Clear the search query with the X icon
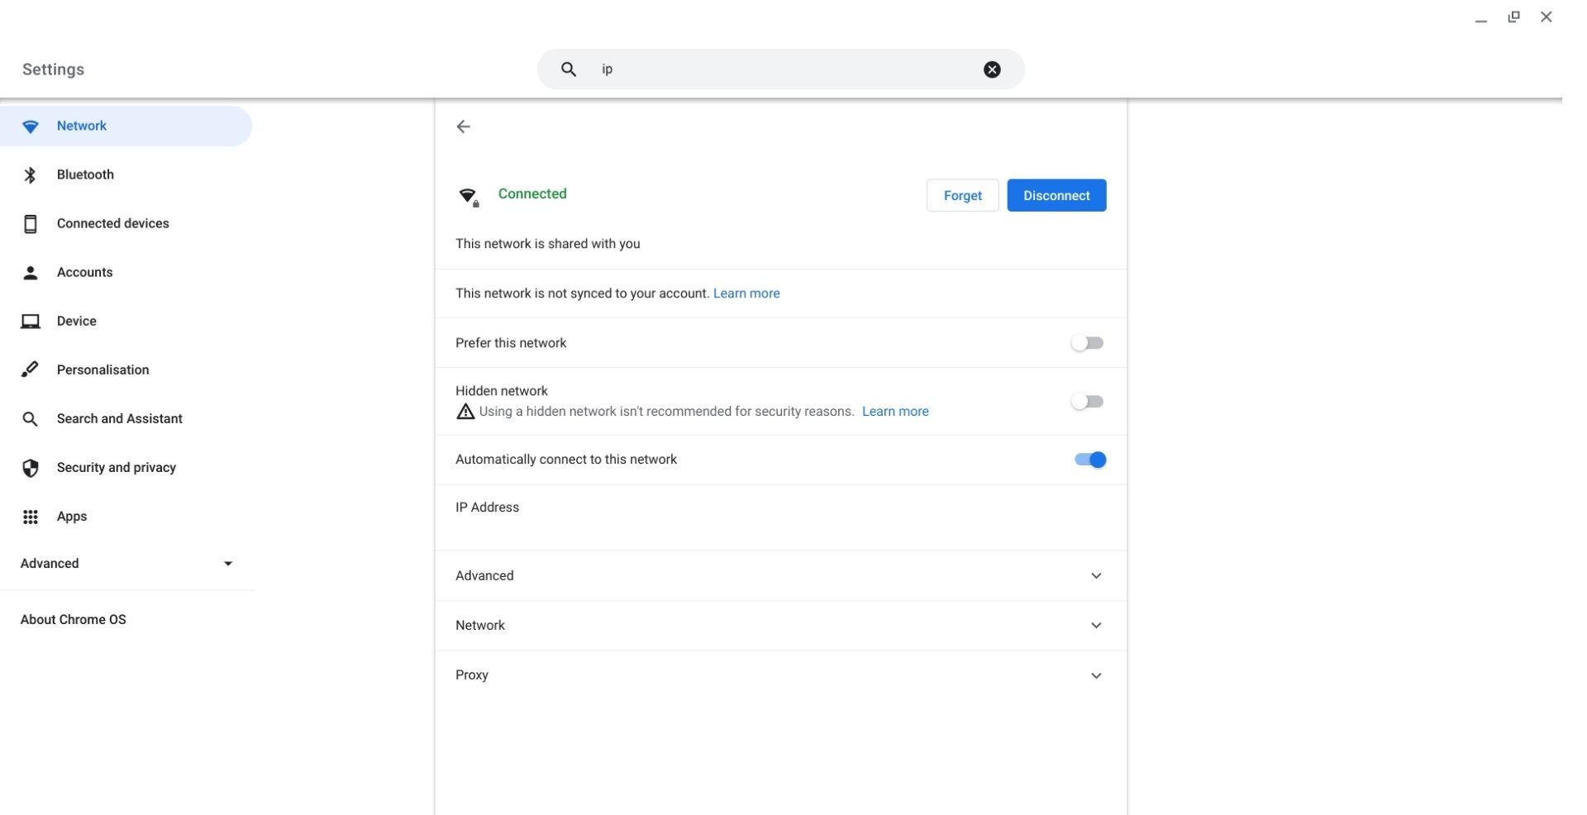The image size is (1587, 815). click(x=991, y=69)
